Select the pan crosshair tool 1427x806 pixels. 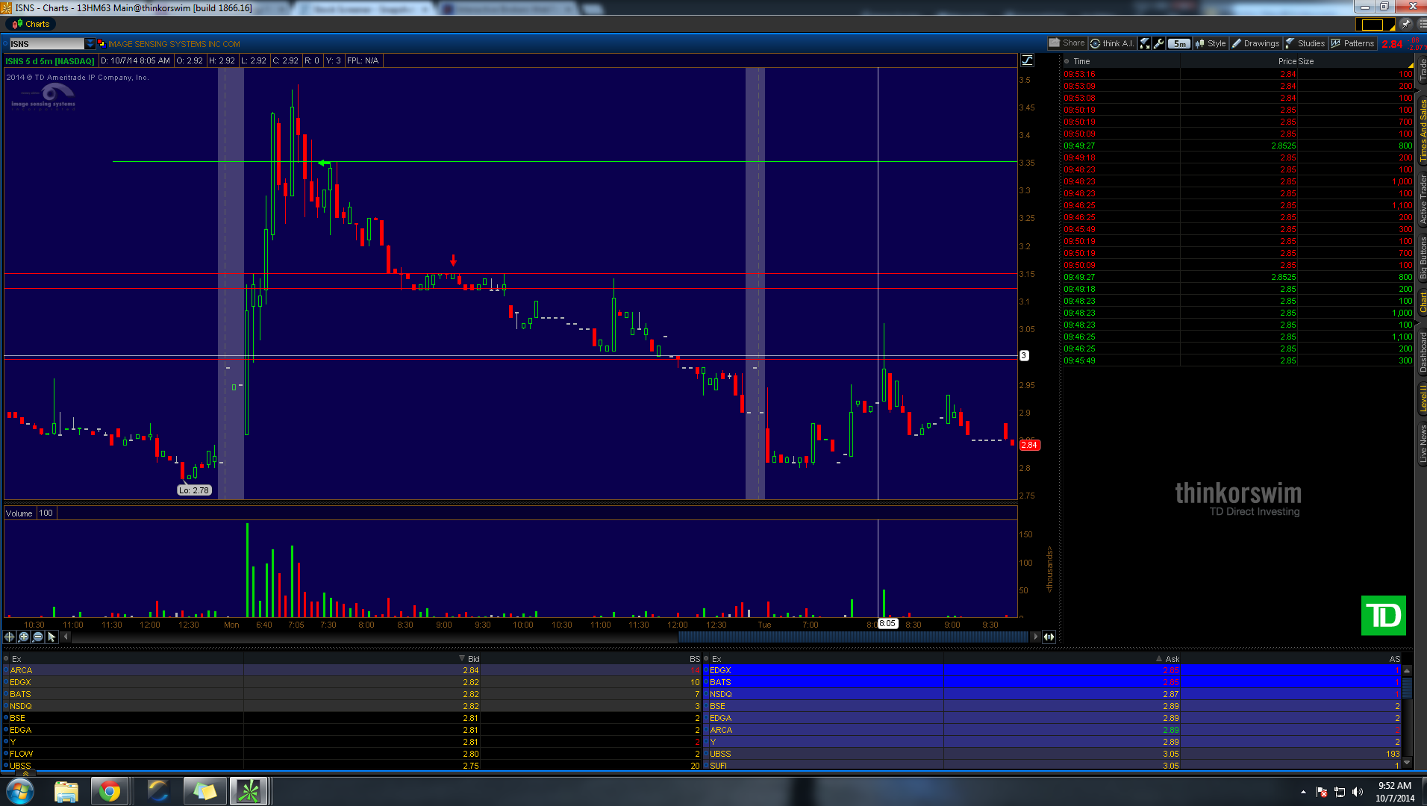click(x=10, y=637)
